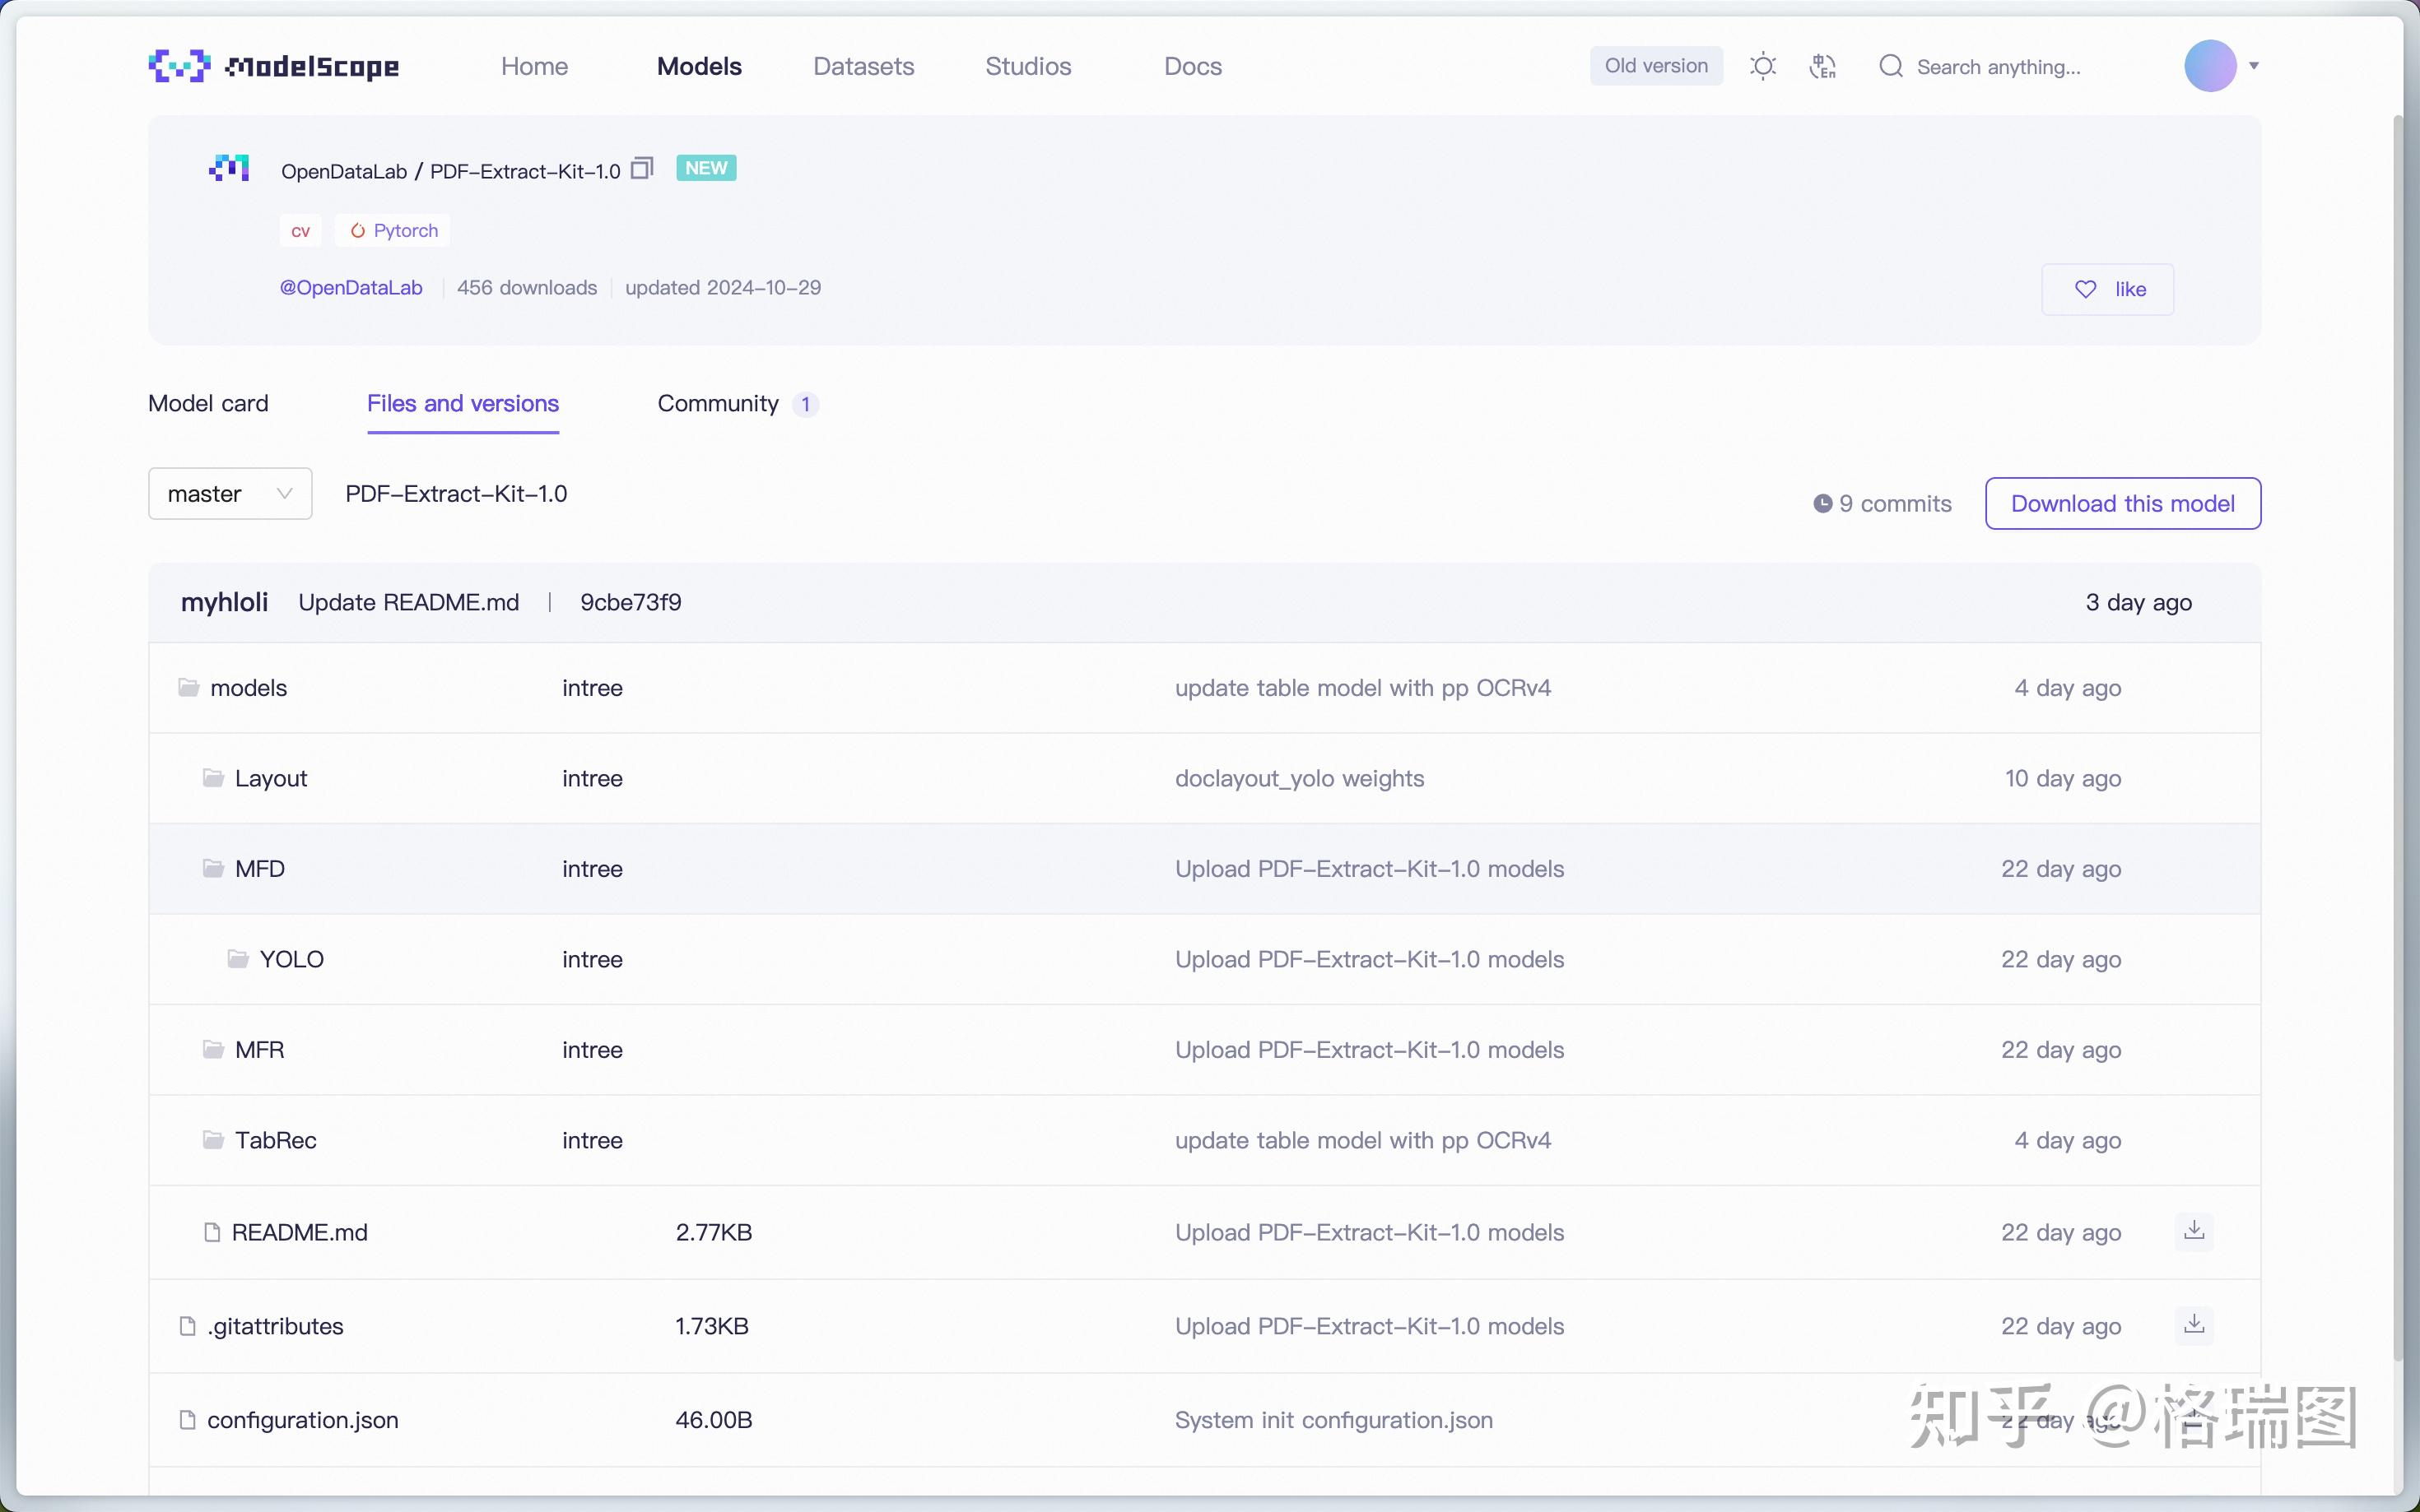This screenshot has height=1512, width=2420.
Task: Switch language with the translate icon
Action: click(x=1822, y=66)
